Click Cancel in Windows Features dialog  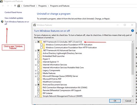tap(128, 101)
